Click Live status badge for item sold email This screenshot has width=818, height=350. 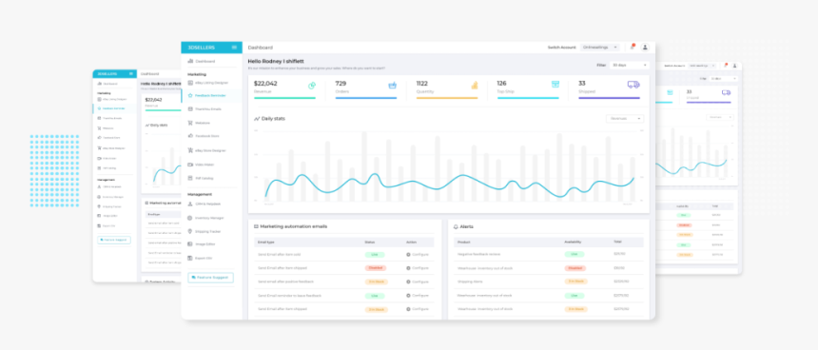click(x=375, y=255)
